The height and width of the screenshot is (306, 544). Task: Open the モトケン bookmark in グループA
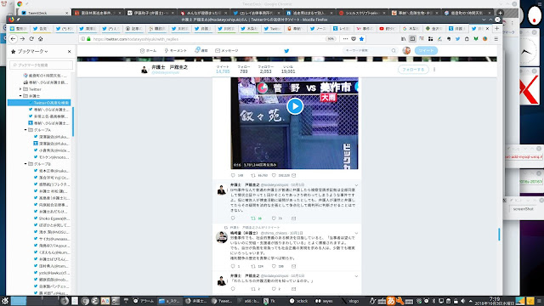click(x=52, y=157)
